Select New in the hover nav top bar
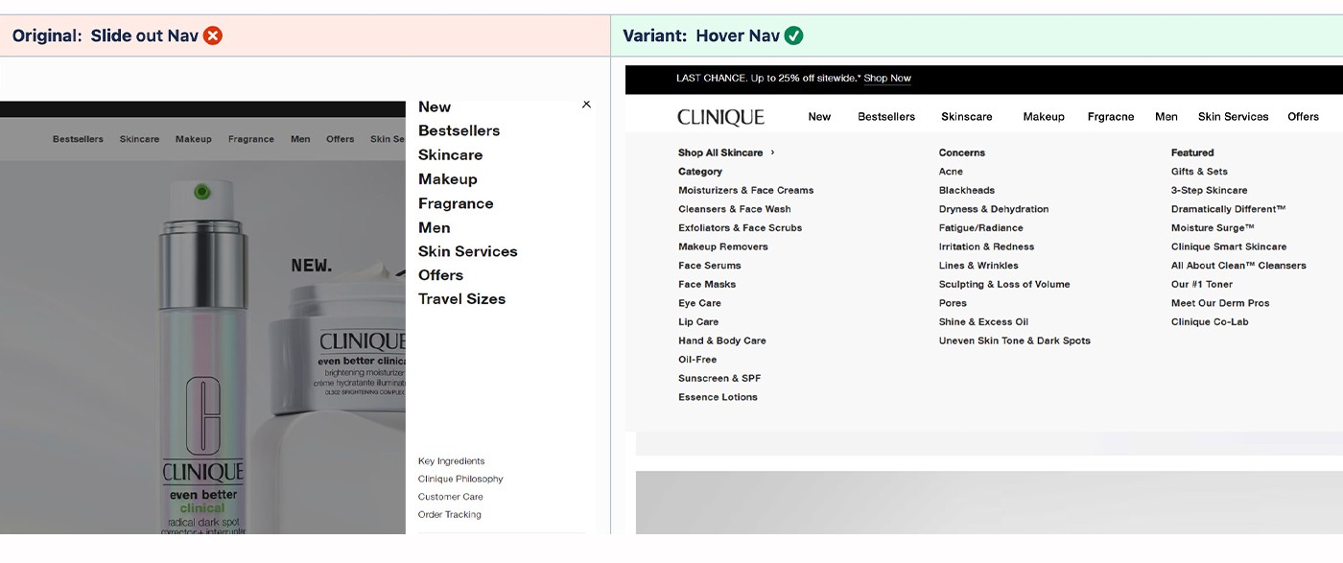1343x563 pixels. pyautogui.click(x=819, y=117)
